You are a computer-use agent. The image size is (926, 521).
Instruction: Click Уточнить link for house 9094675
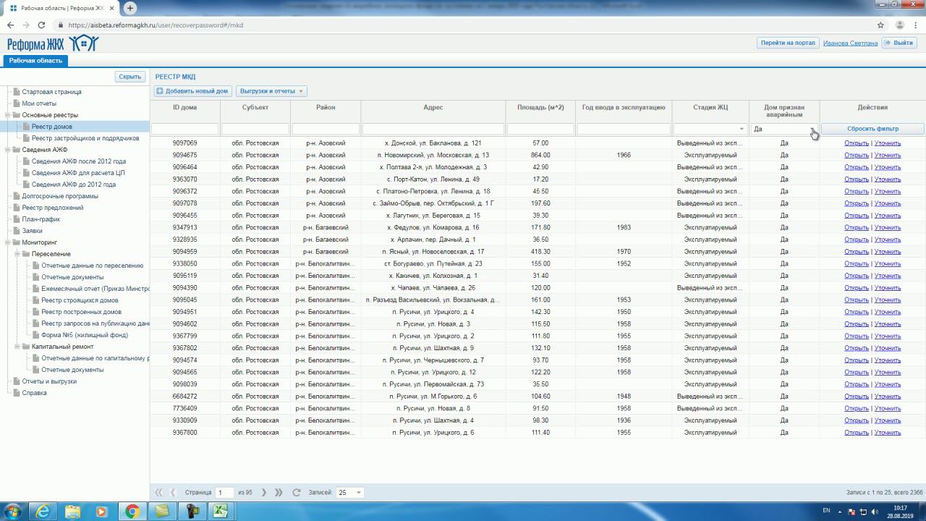click(888, 155)
